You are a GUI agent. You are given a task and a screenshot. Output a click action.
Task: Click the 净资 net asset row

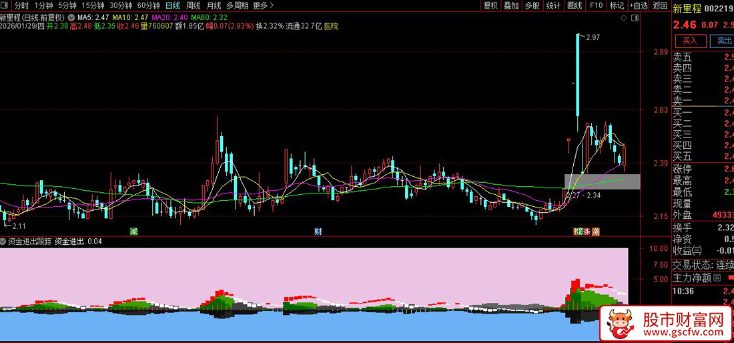tap(703, 239)
